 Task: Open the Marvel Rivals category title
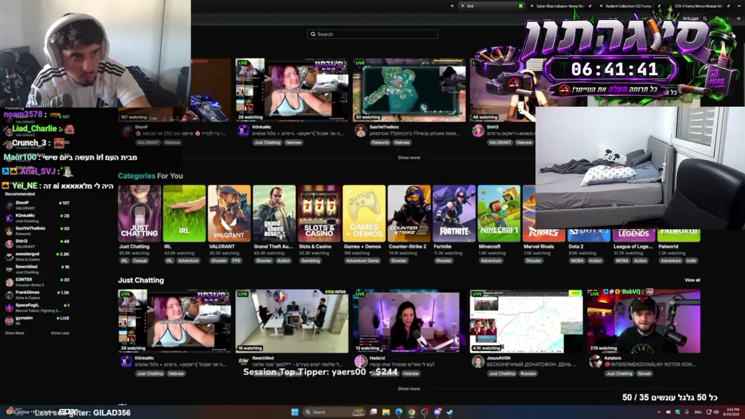point(538,247)
